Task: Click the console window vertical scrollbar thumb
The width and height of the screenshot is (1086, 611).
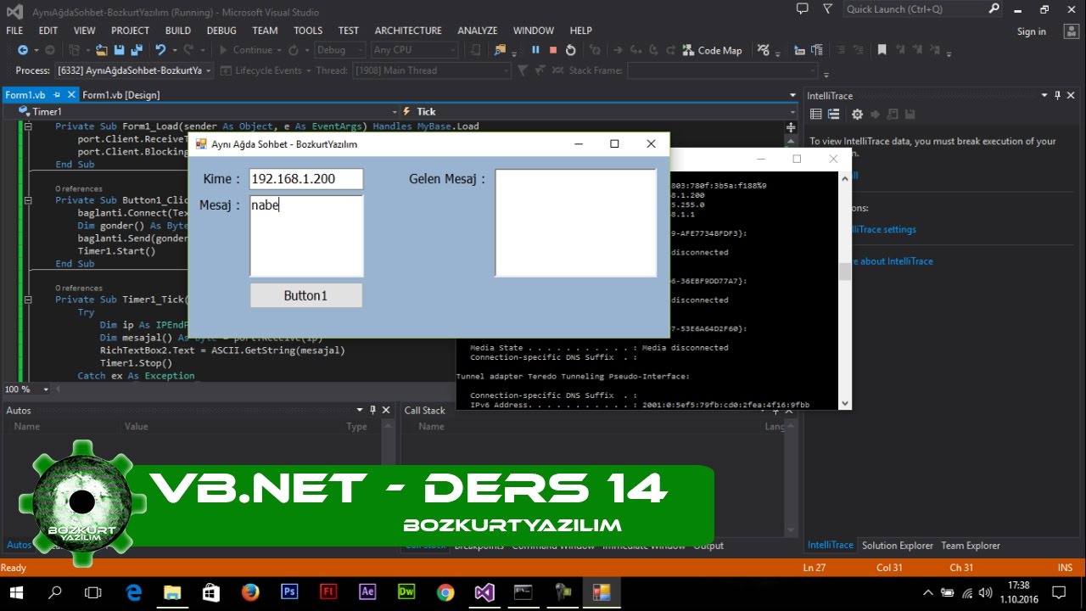Action: (844, 272)
